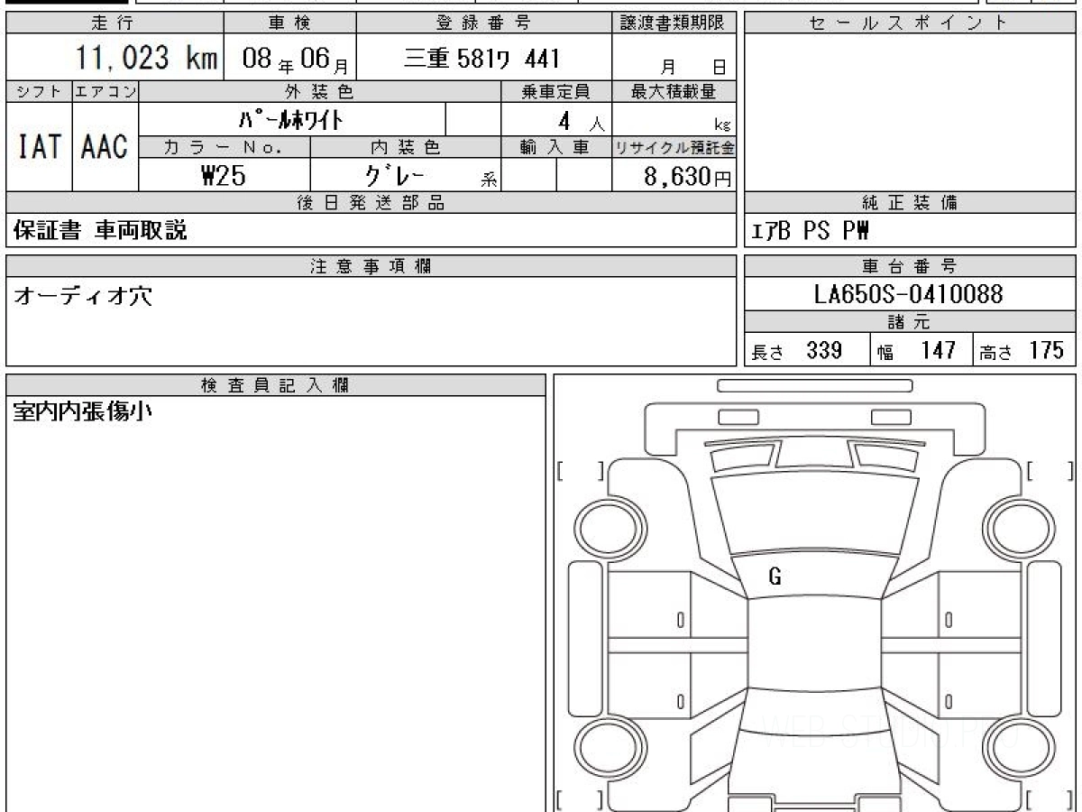Click the 後日発送部品 header
The height and width of the screenshot is (812, 1082).
point(371,203)
